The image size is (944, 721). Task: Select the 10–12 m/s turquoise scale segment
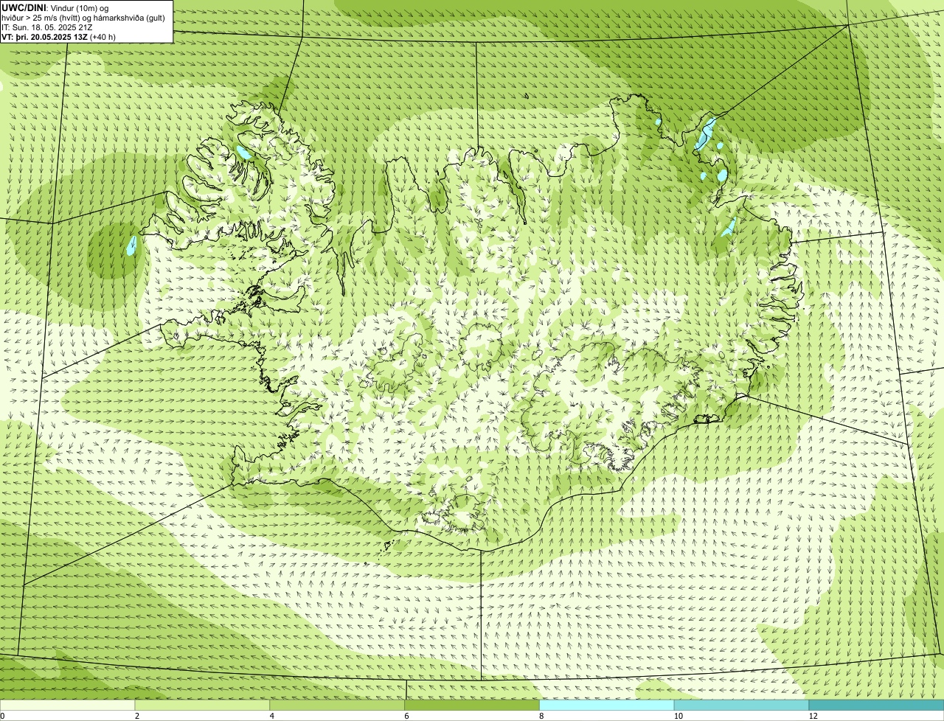click(742, 705)
